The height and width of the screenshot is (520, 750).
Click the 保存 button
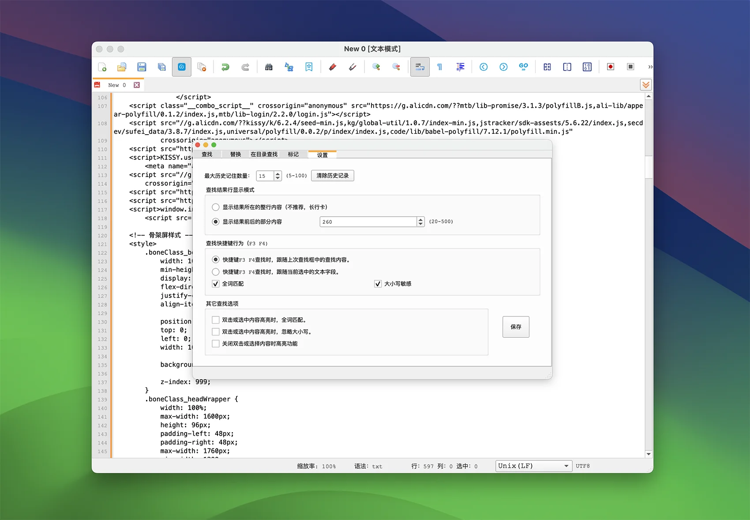tap(516, 327)
